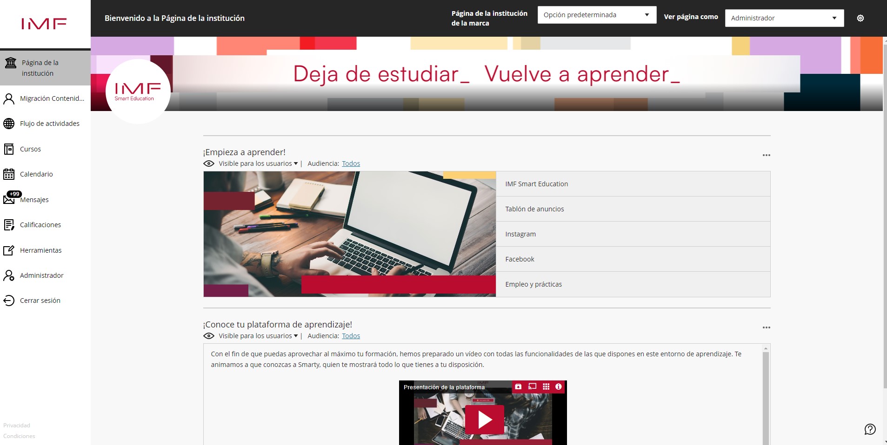The width and height of the screenshot is (887, 445).
Task: Click the Calendario calendar icon
Action: tap(9, 174)
